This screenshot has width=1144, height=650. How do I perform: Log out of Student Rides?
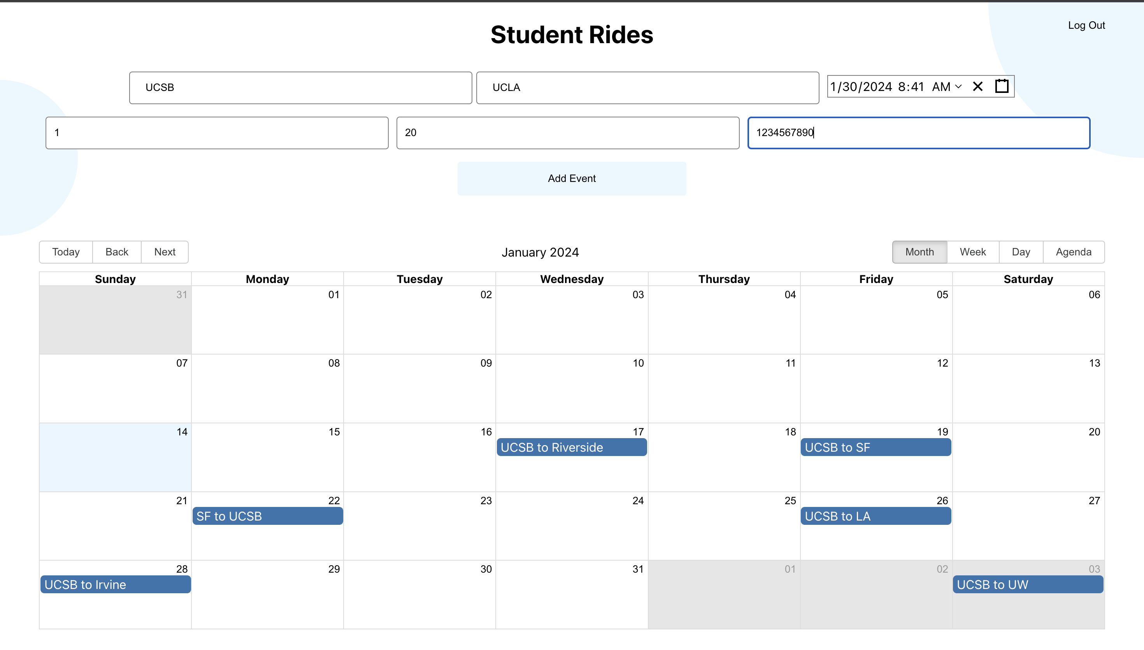tap(1086, 25)
